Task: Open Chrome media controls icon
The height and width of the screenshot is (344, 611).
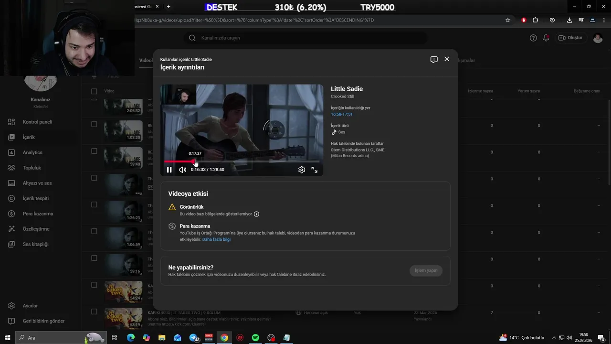Action: click(x=581, y=20)
